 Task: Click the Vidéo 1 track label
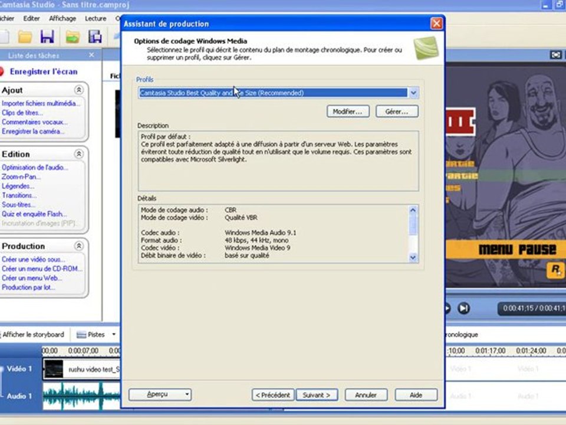coord(19,369)
